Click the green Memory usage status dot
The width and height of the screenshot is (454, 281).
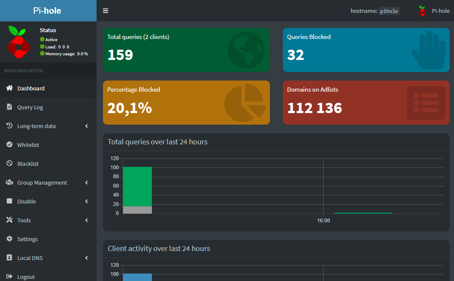click(x=42, y=54)
